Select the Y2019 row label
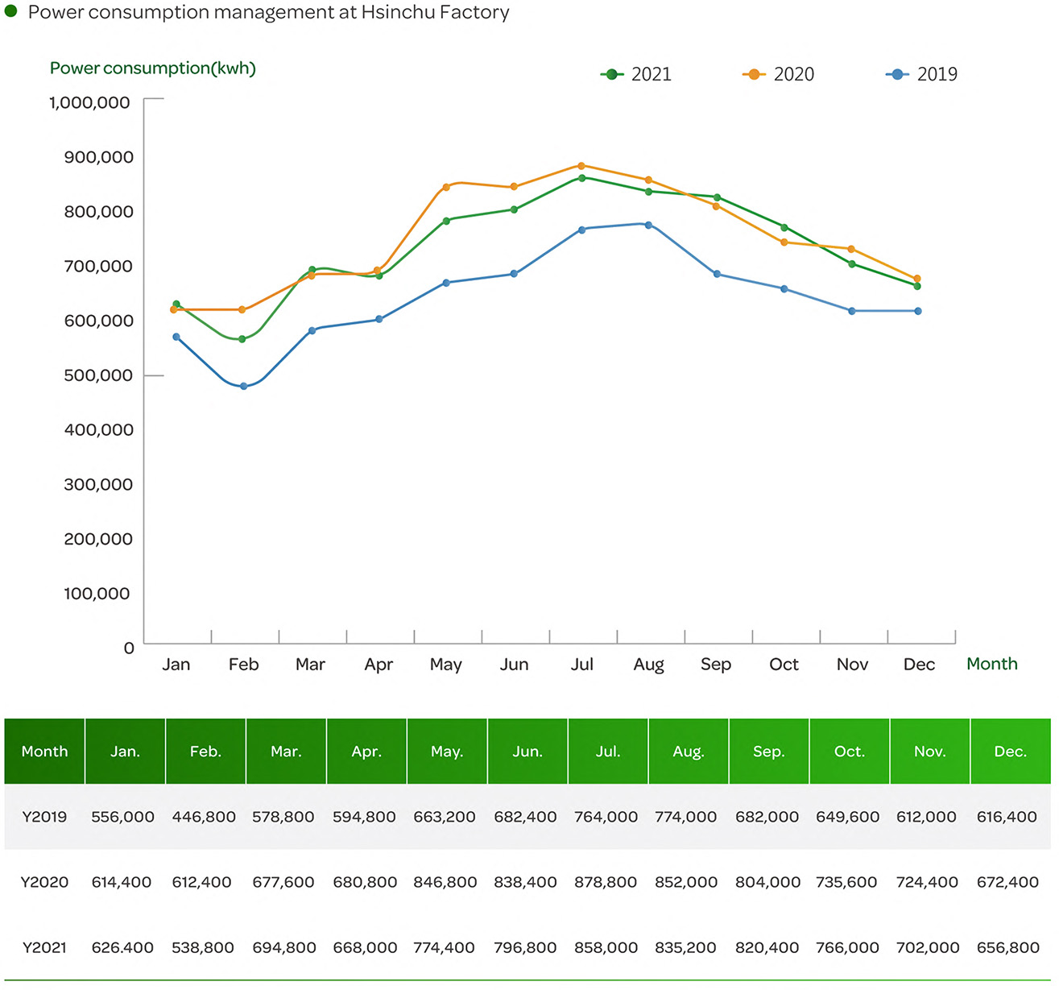 point(44,817)
